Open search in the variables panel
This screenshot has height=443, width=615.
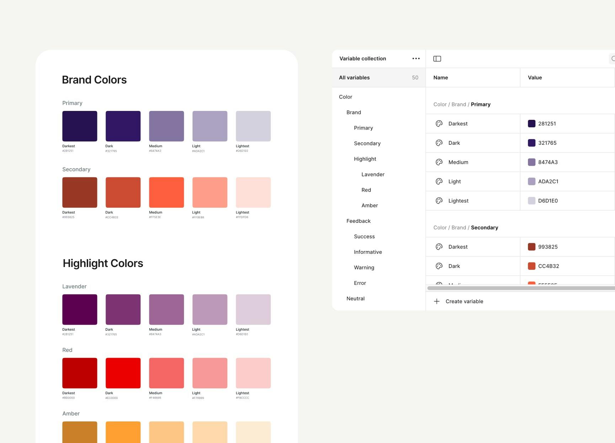click(x=613, y=58)
